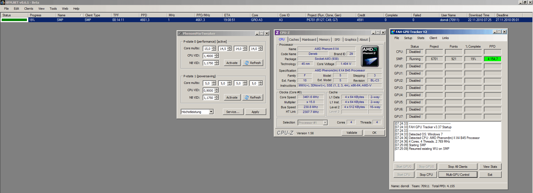Open the Help menu in HFM.NET
The height and width of the screenshot is (193, 533).
click(76, 9)
